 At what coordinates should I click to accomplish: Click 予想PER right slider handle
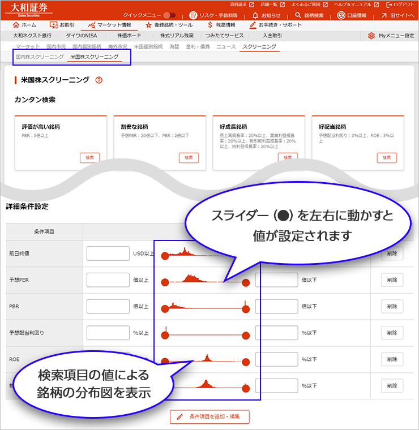pyautogui.click(x=246, y=282)
